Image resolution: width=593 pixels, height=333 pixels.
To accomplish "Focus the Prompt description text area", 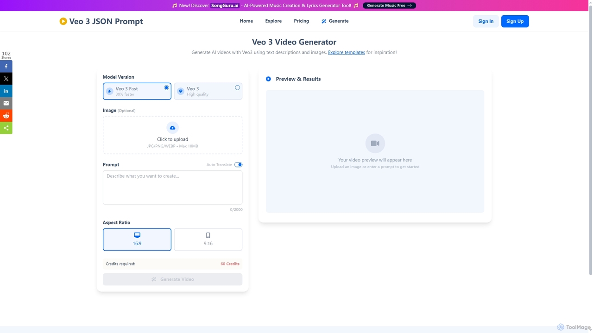I will 172,187.
